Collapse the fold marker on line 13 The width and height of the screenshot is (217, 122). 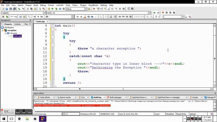pos(53,60)
